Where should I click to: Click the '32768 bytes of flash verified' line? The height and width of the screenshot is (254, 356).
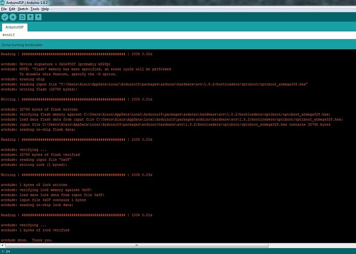click(x=40, y=155)
